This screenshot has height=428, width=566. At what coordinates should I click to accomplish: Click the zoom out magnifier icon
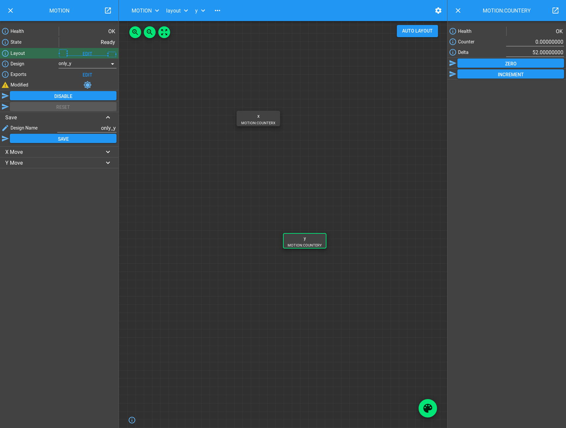tap(149, 32)
